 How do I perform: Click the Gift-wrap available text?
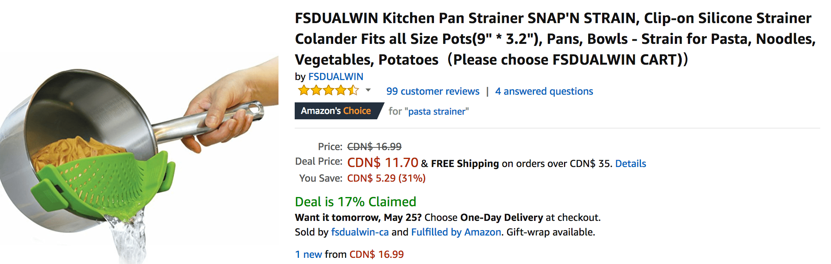[x=551, y=232]
